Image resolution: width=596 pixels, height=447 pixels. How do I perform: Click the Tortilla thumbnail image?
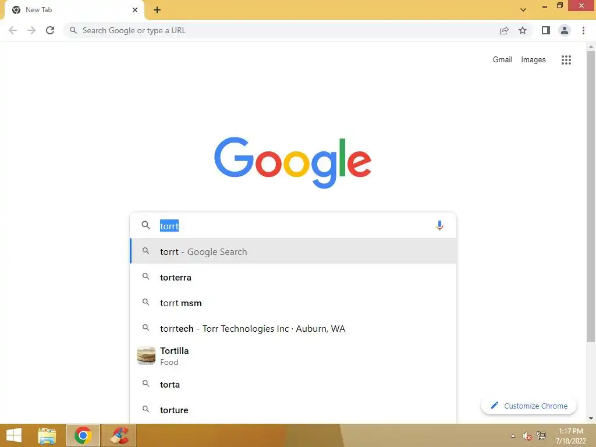click(x=146, y=356)
